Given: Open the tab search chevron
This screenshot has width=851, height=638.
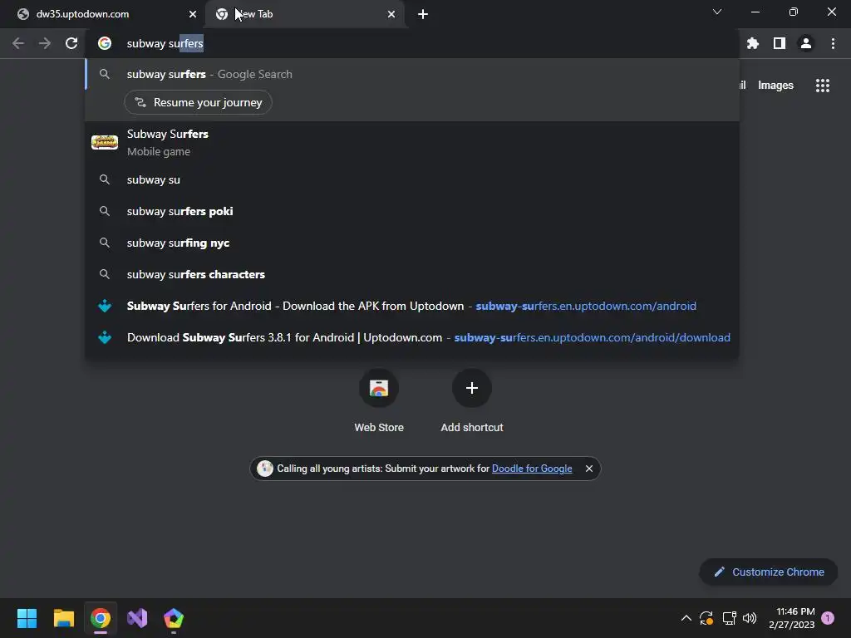Looking at the screenshot, I should [717, 12].
